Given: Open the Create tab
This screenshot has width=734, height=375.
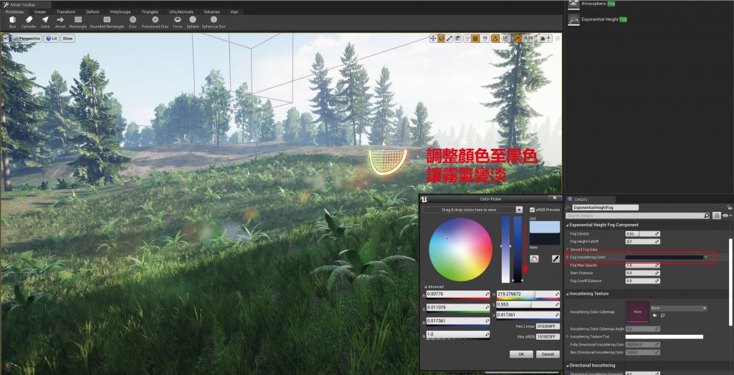Looking at the screenshot, I should pos(40,11).
